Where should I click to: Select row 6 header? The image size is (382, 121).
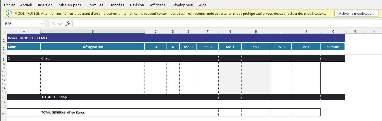3,59
